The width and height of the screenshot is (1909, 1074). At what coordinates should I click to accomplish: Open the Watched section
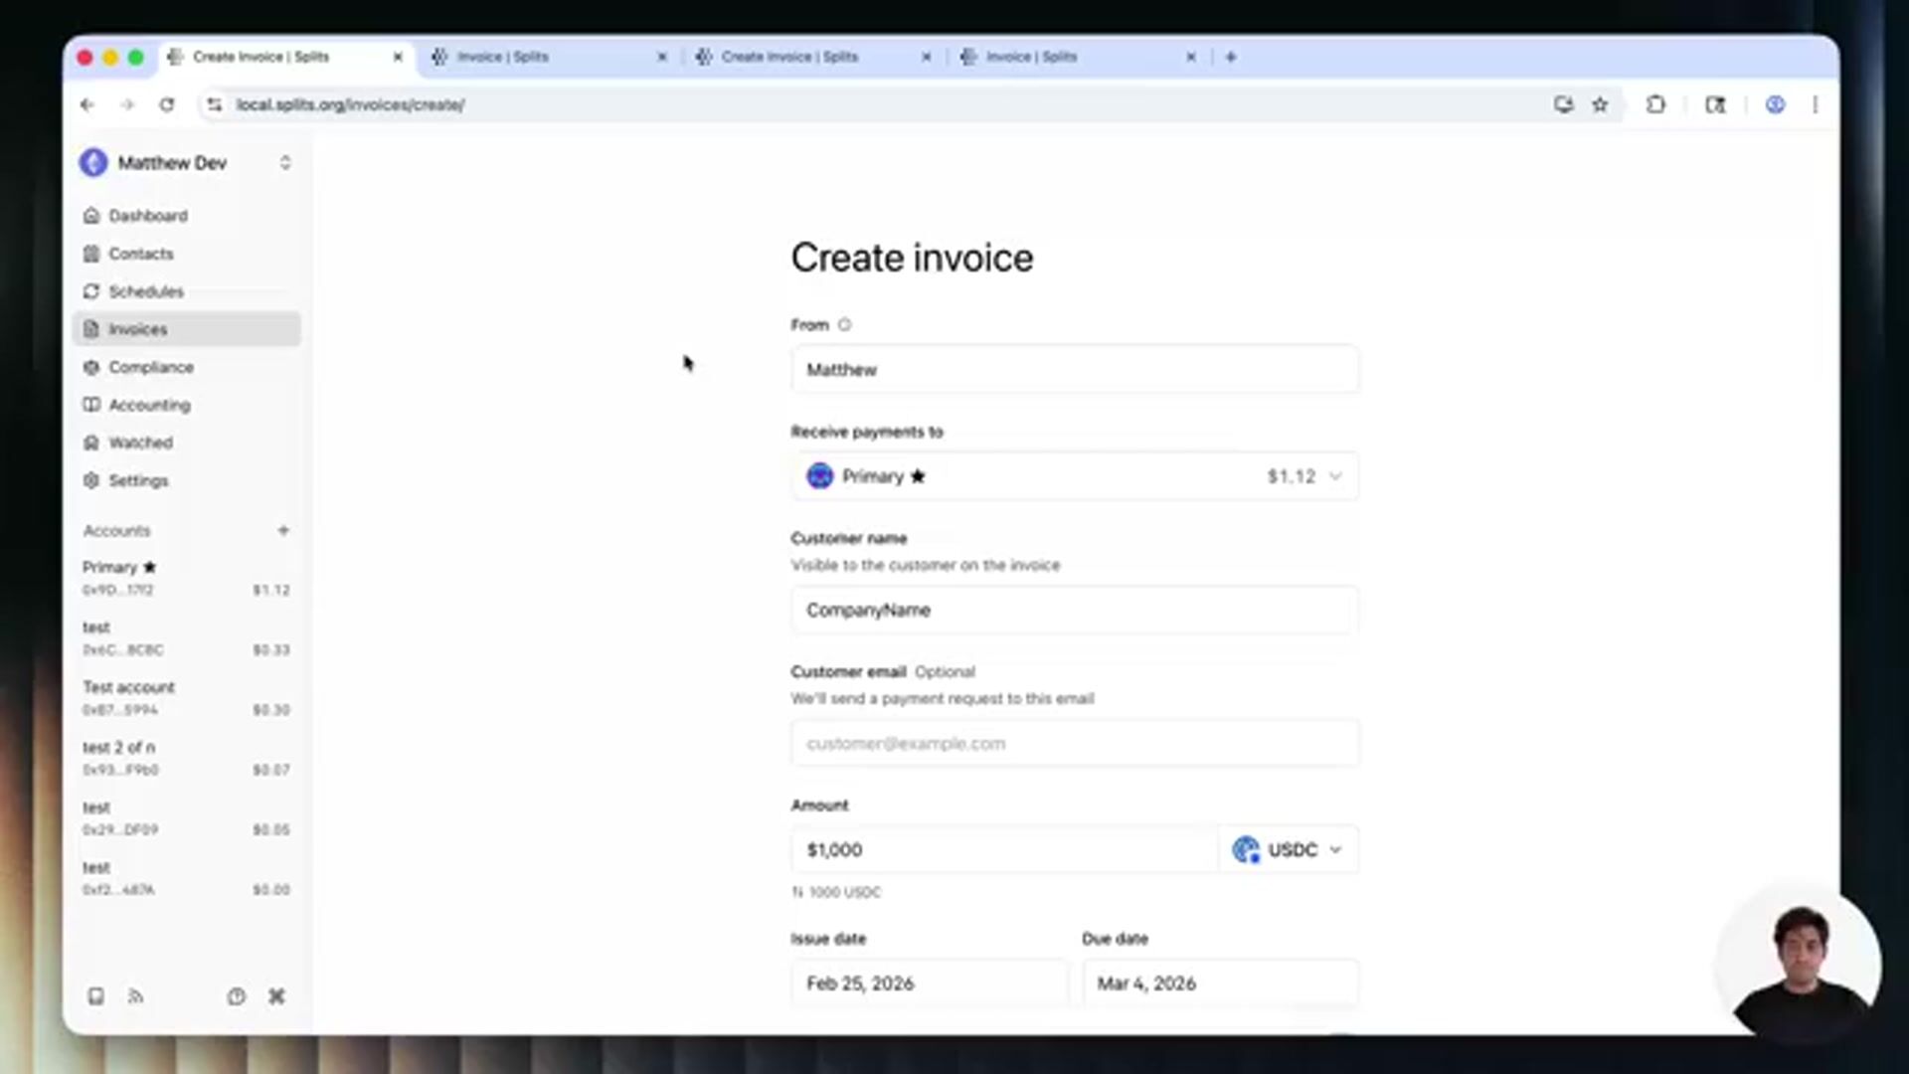click(140, 443)
